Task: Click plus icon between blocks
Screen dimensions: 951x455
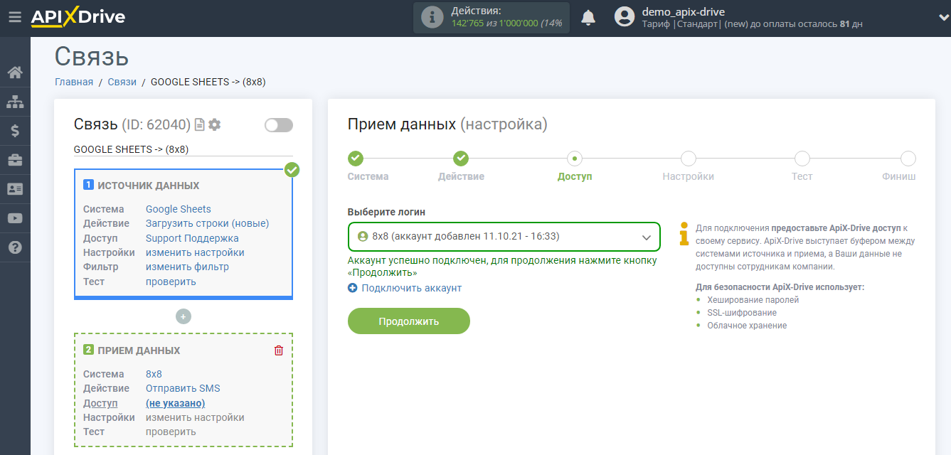Action: [x=184, y=316]
